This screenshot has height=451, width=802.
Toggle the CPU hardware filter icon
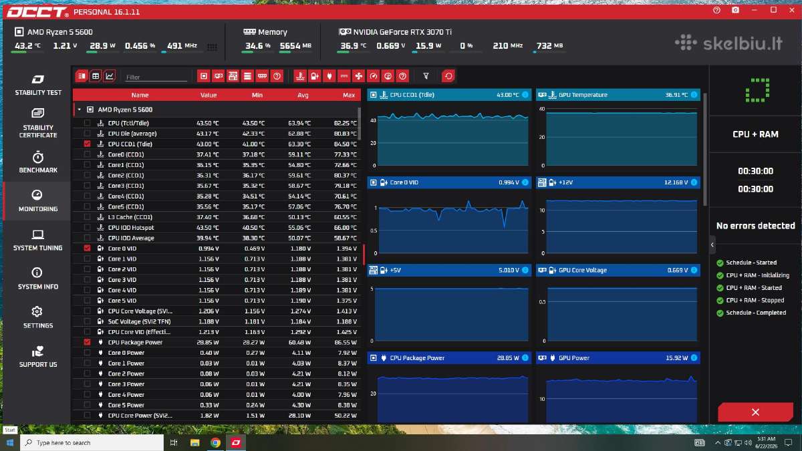point(204,76)
